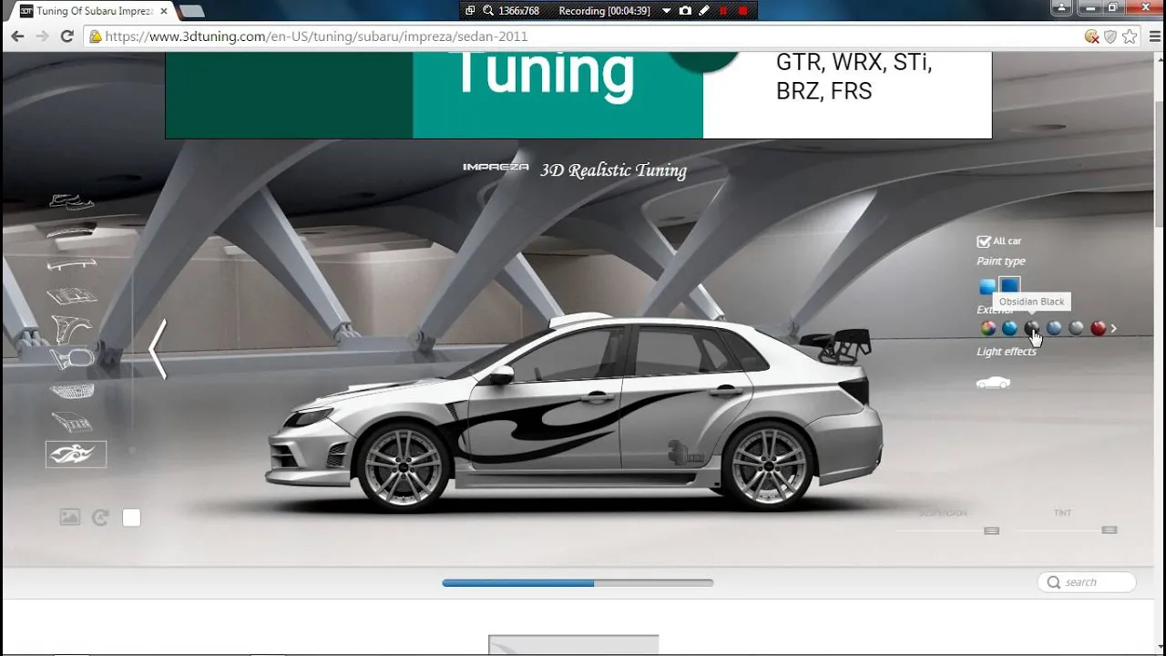This screenshot has height=656, width=1166.
Task: Click the Tint slider handle
Action: [1109, 529]
